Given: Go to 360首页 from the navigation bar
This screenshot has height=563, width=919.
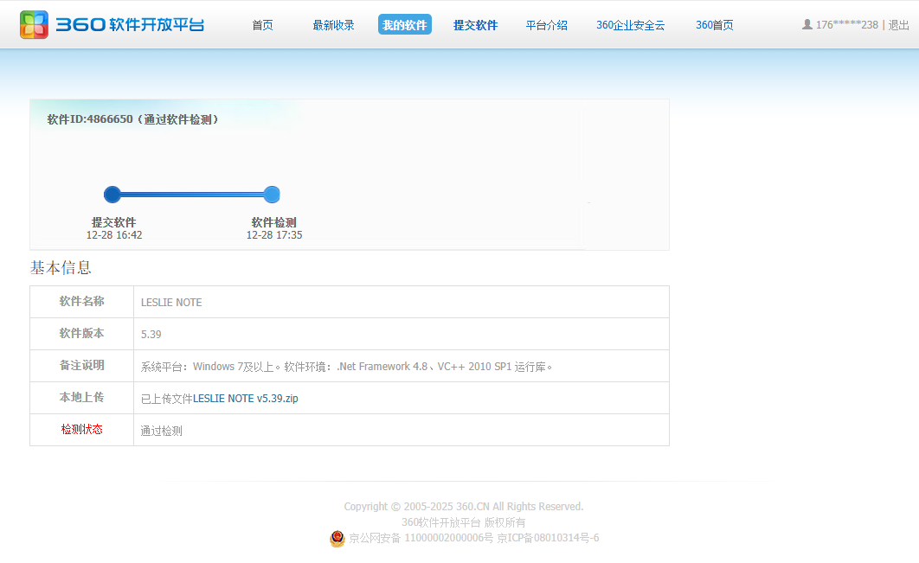Looking at the screenshot, I should point(714,25).
